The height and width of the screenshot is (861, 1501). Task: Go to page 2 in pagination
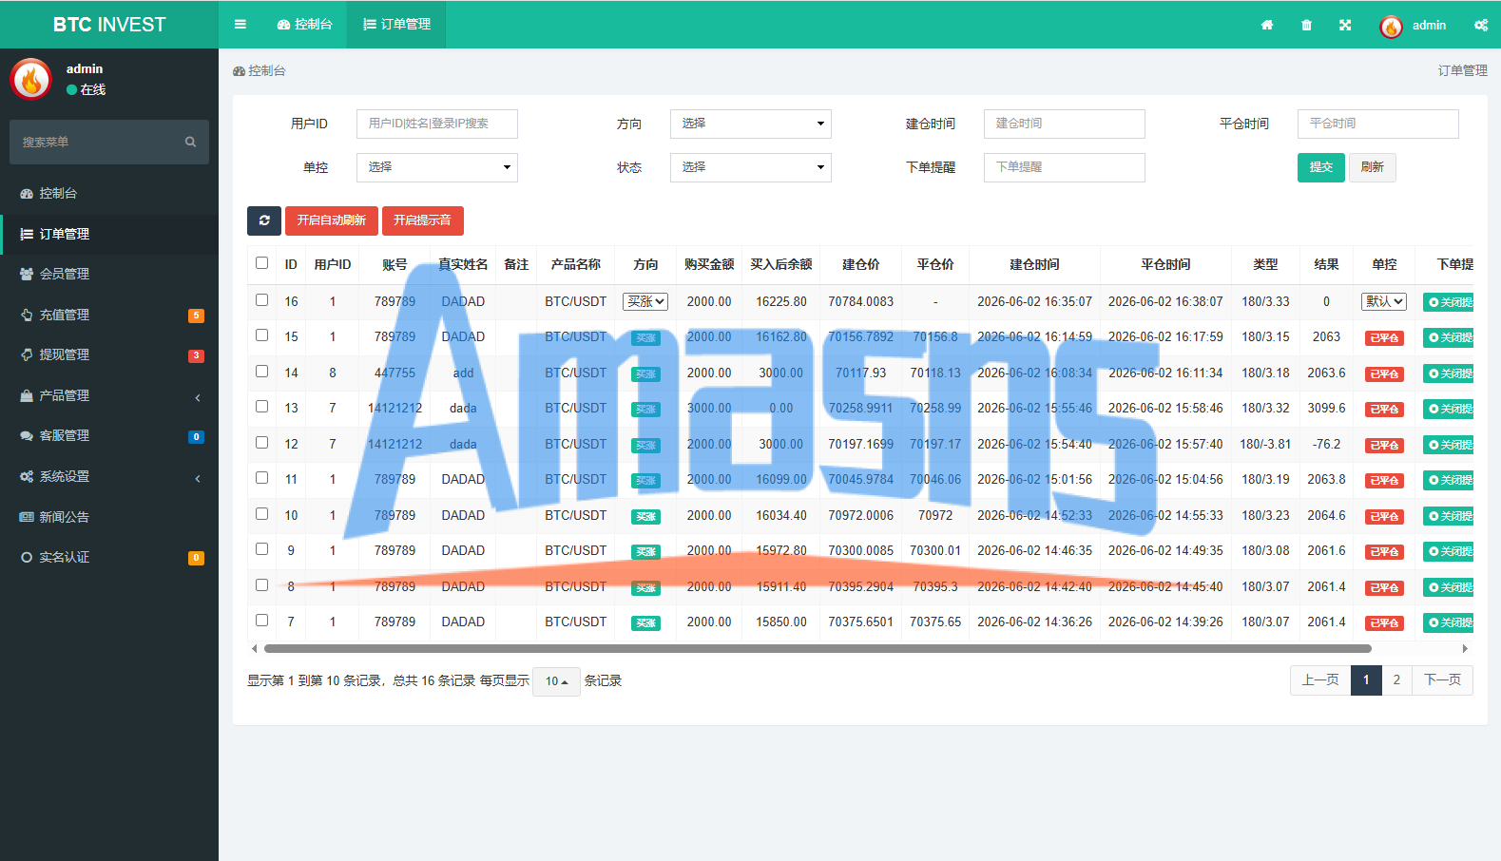(1396, 680)
